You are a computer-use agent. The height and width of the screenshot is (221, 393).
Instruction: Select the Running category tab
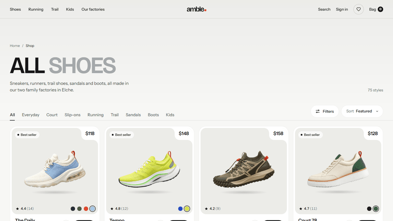click(95, 115)
